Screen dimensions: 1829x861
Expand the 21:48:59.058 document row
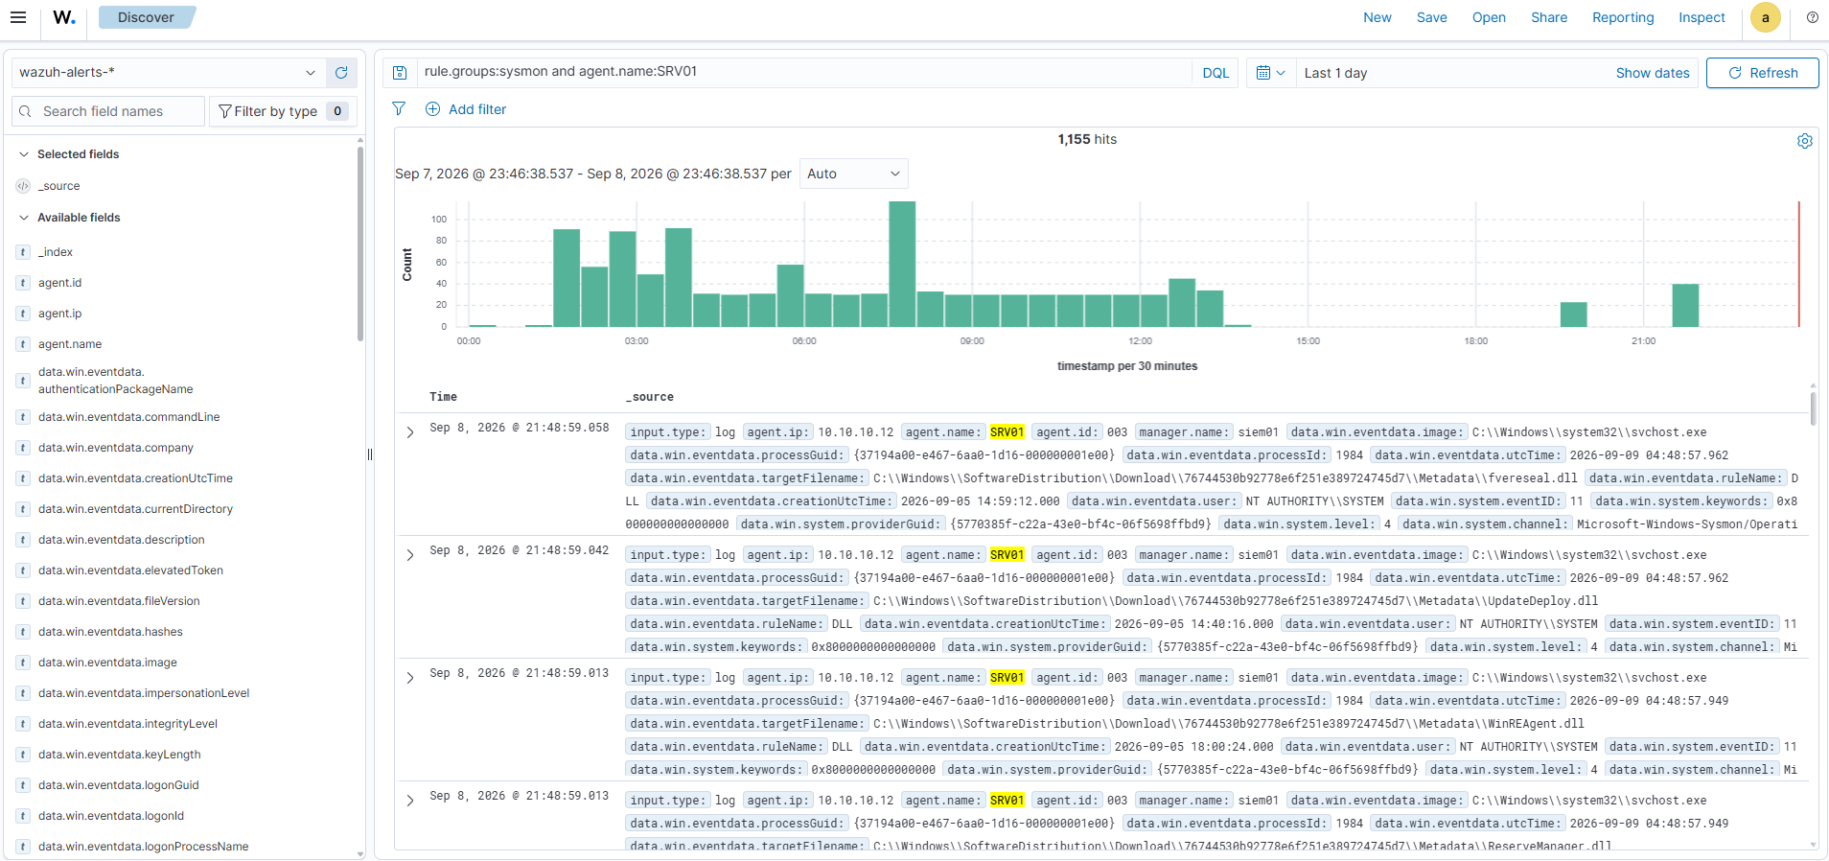tap(410, 432)
